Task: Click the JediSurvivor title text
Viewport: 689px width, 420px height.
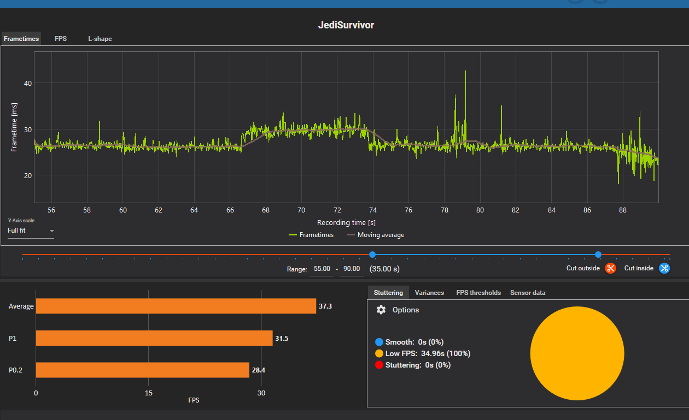Action: [x=346, y=25]
